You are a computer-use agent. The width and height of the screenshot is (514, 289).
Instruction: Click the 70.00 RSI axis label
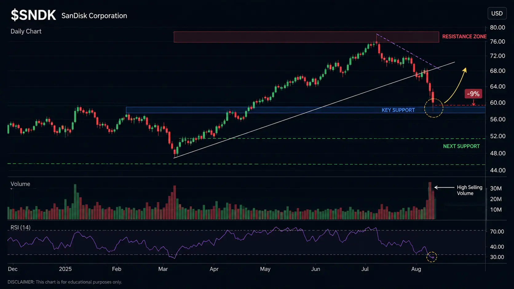497,232
